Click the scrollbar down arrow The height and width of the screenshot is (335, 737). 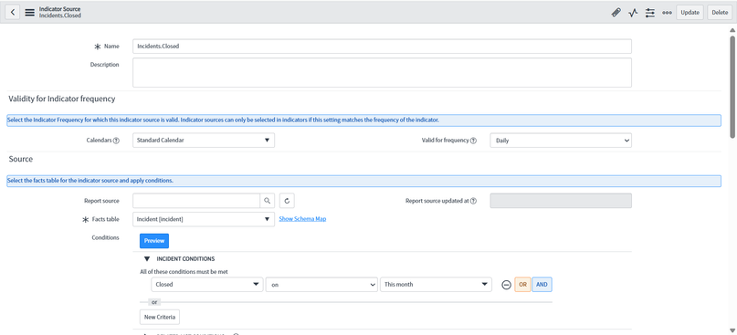point(732,330)
